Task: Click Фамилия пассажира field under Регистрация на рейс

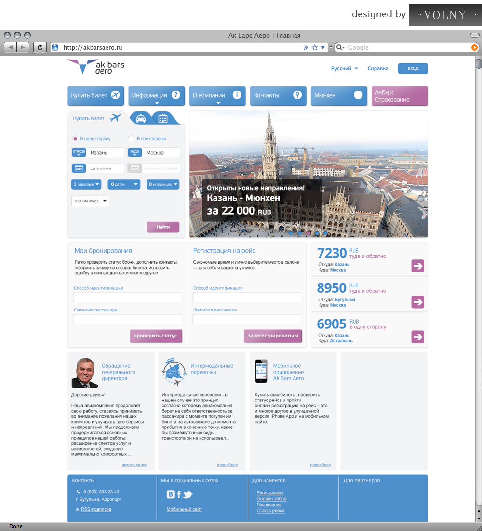Action: (x=247, y=319)
